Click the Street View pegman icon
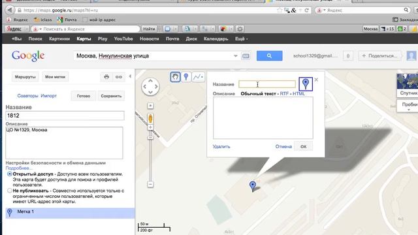Viewport: 418px width, 235px height. click(150, 118)
